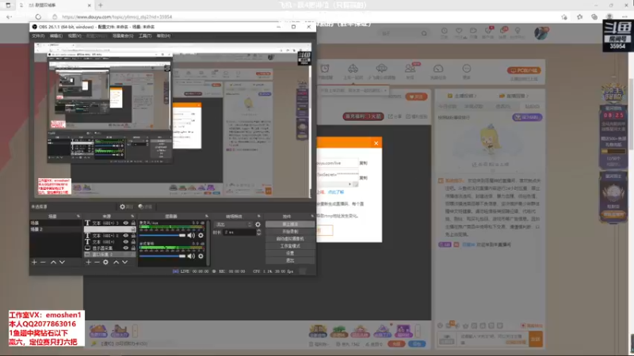Open 设置 from OBS Controls
Image resolution: width=634 pixels, height=356 pixels.
(x=290, y=253)
